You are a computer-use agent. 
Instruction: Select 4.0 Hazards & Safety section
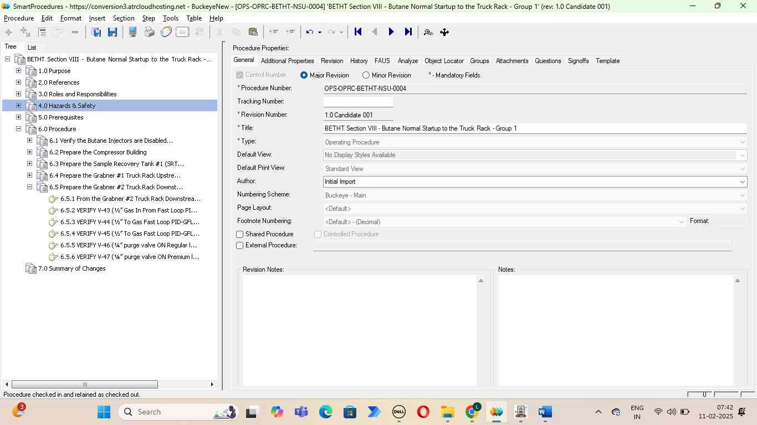pyautogui.click(x=67, y=106)
